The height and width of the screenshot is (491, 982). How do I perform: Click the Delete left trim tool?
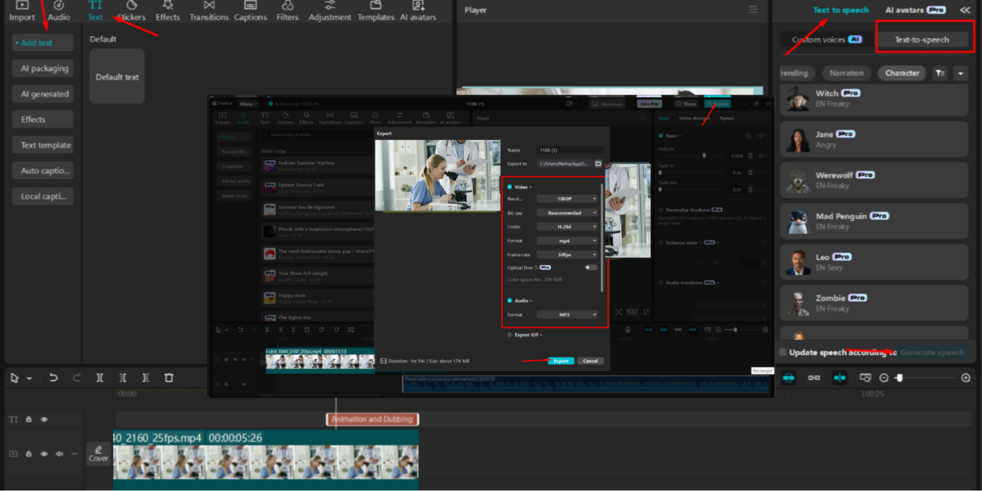(x=123, y=378)
